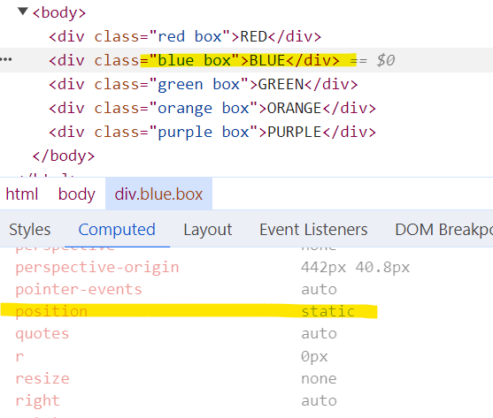Click the html breadcrumb

click(22, 194)
